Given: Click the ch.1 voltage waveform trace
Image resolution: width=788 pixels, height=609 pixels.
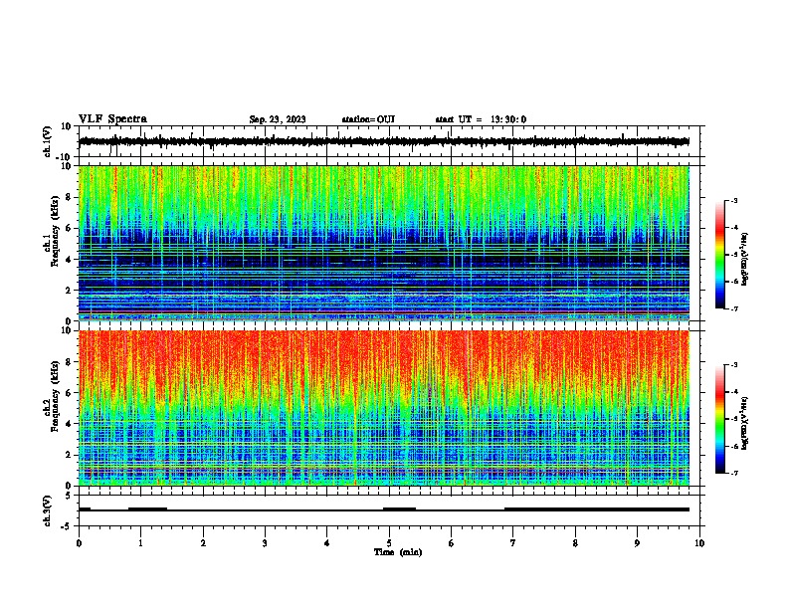Looking at the screenshot, I should (x=384, y=141).
